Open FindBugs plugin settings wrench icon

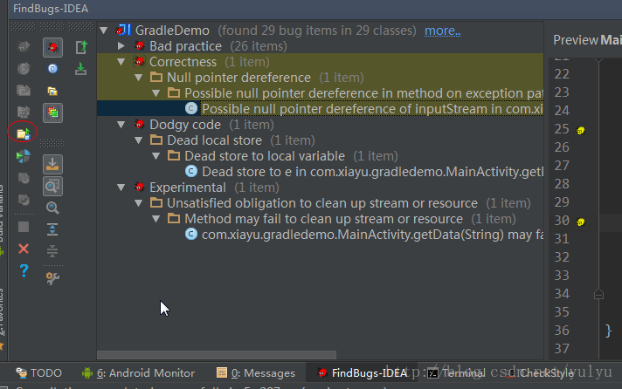[52, 278]
